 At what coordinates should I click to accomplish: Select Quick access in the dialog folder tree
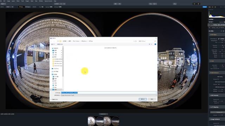(55, 48)
